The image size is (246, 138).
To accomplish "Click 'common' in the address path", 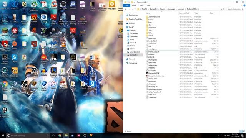I will [x=181, y=9].
